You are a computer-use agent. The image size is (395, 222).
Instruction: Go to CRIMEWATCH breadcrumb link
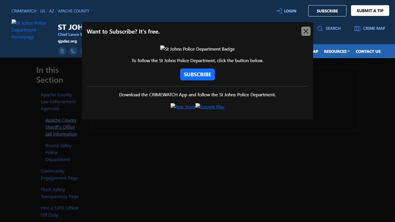click(24, 11)
